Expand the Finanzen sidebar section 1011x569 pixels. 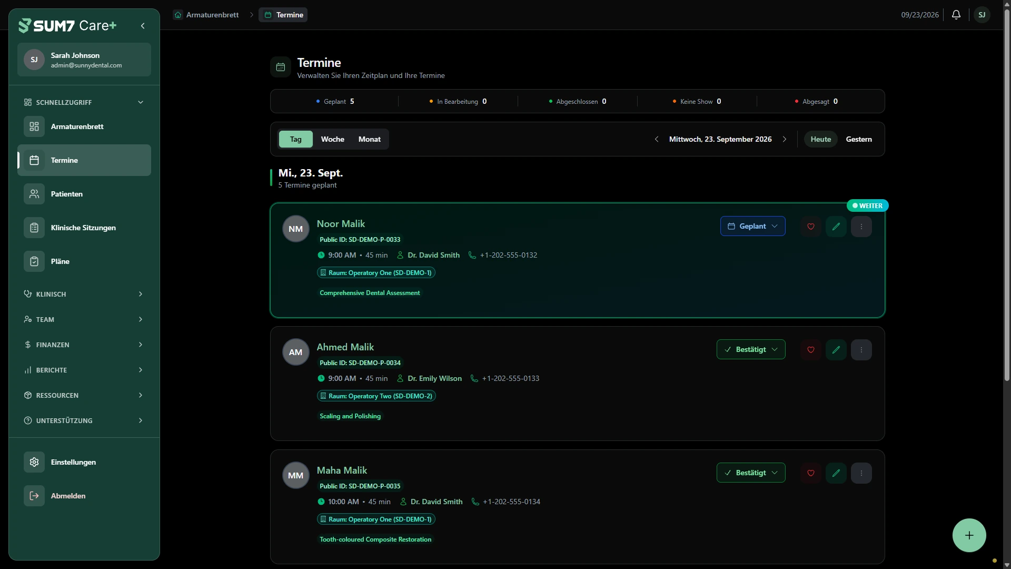(84, 345)
